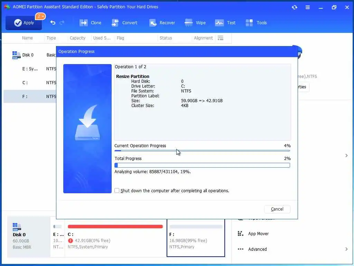Click the AOMEI app logo icon
This screenshot has height=266, width=354.
click(7, 7)
